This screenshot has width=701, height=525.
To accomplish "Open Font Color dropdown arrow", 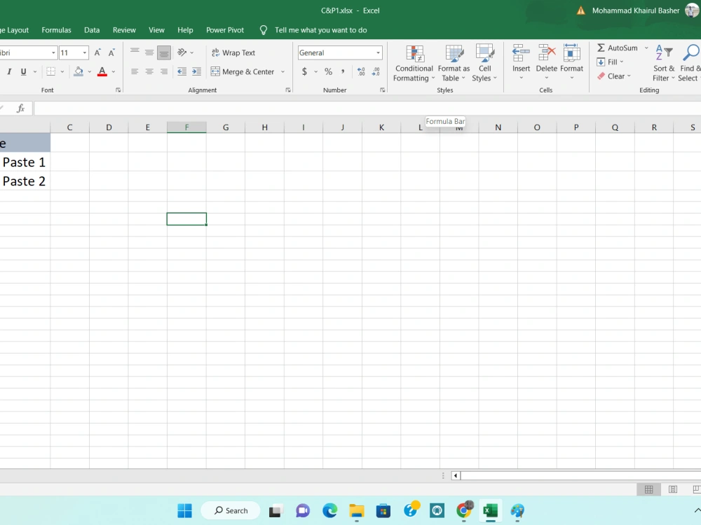I will point(114,71).
